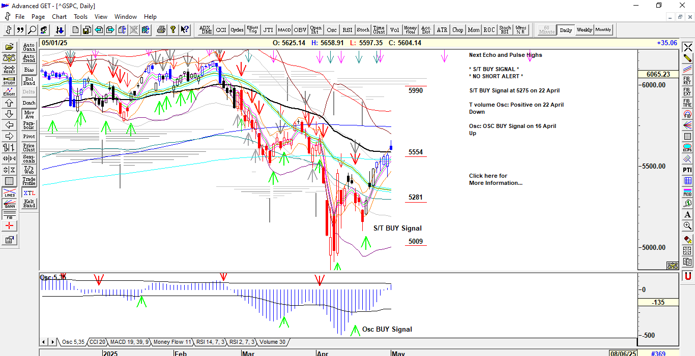Switch to Weekly timeframe
The image size is (695, 356).
(584, 30)
